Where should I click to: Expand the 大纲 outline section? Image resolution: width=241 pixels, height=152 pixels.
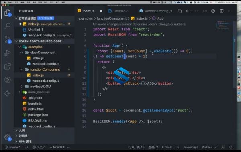(16, 130)
